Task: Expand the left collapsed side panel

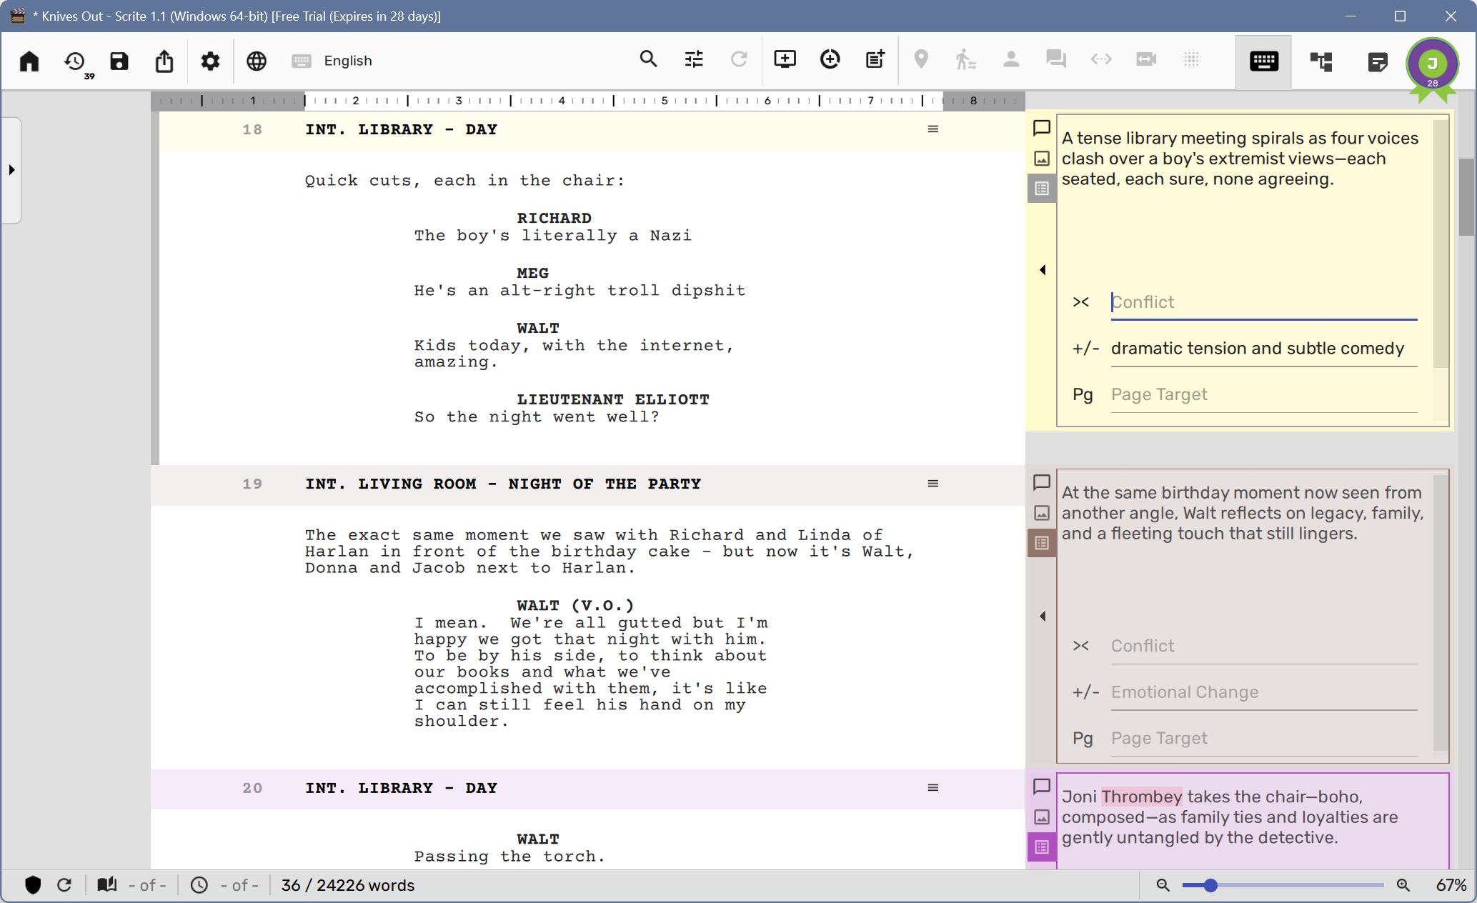Action: coord(11,170)
